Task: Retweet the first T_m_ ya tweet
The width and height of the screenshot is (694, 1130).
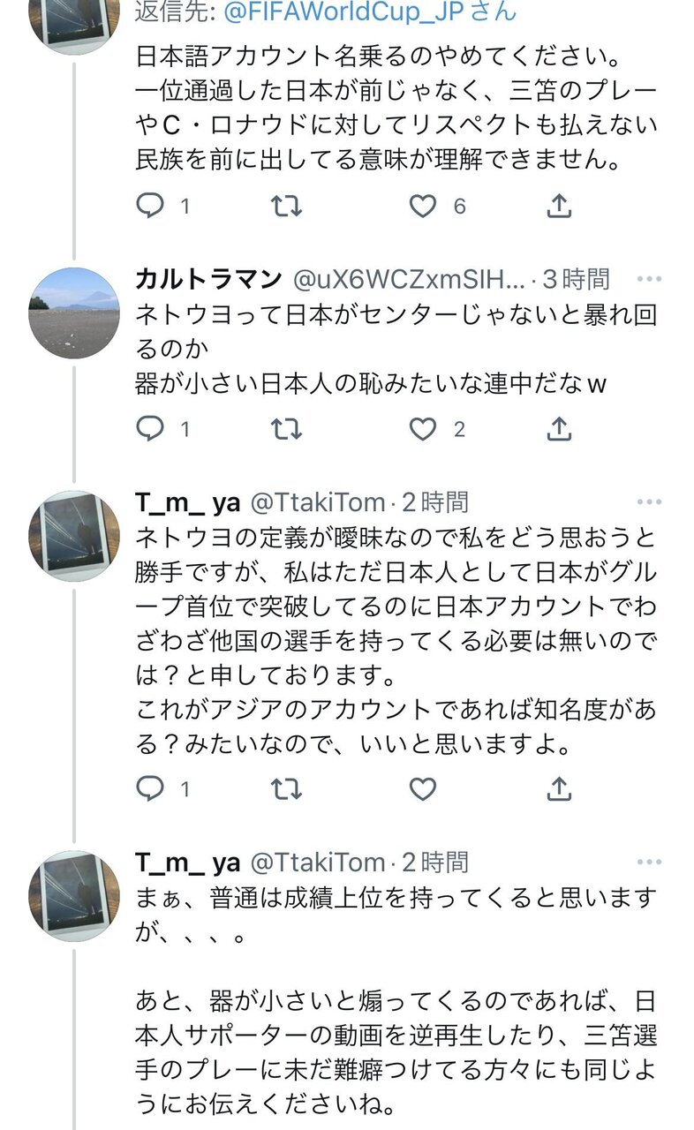Action: pyautogui.click(x=285, y=788)
